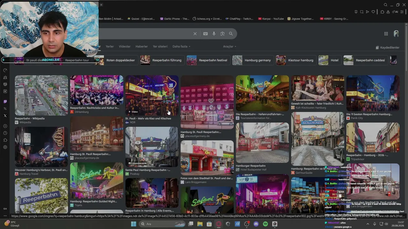Open the Opera AI toolbar button

click(x=396, y=12)
